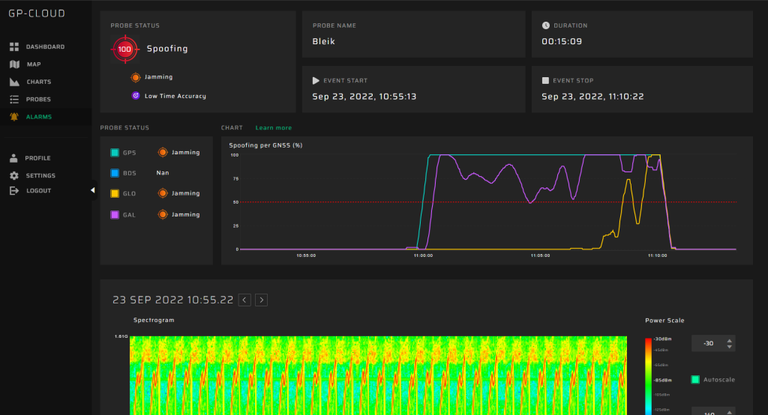The image size is (768, 415).
Task: Open the Map menu item
Action: [x=34, y=64]
